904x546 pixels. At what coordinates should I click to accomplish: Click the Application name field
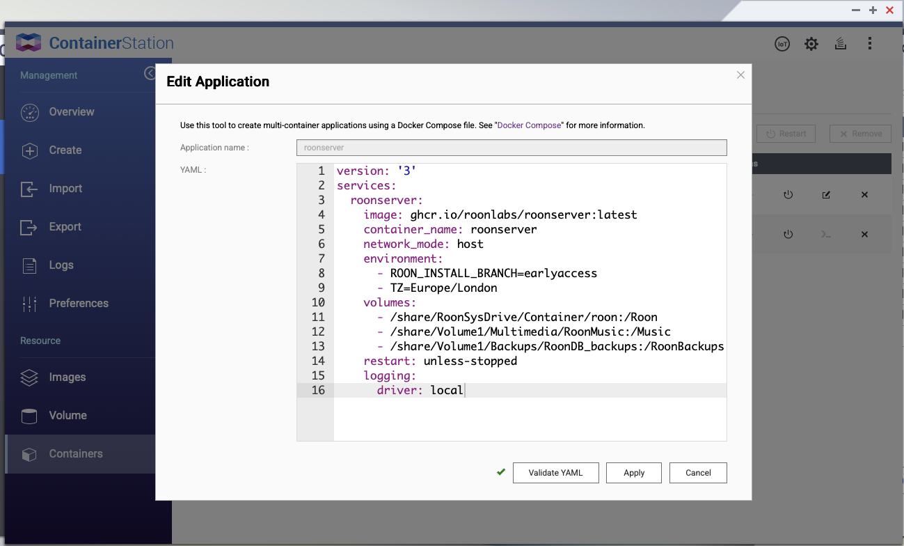(512, 148)
